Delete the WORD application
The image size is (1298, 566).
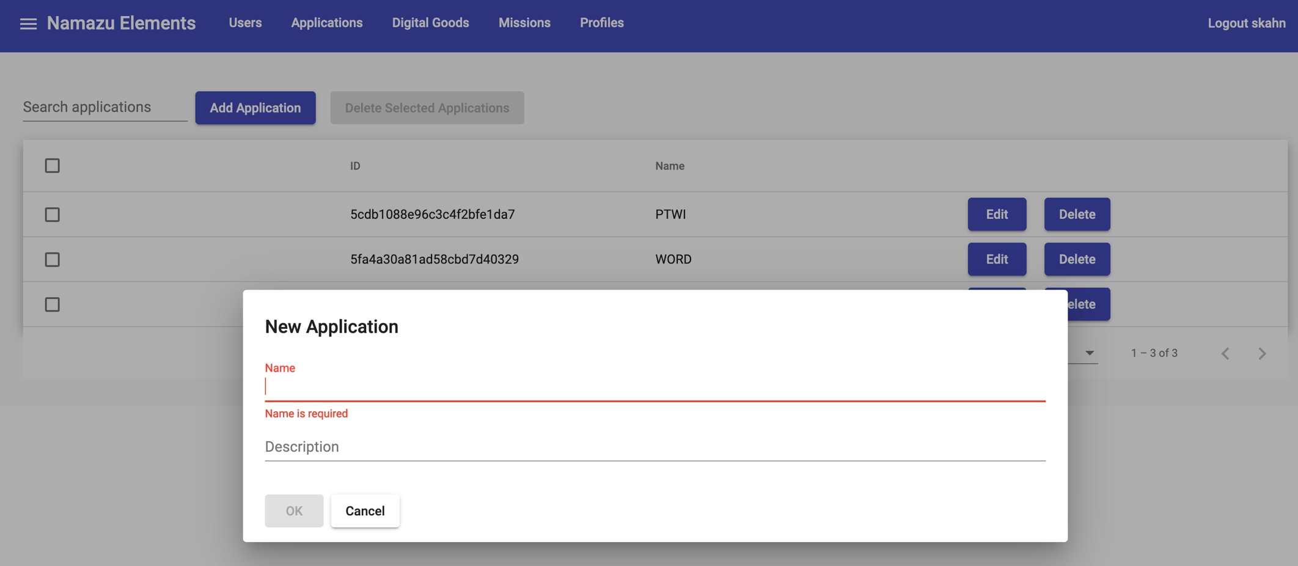tap(1076, 259)
